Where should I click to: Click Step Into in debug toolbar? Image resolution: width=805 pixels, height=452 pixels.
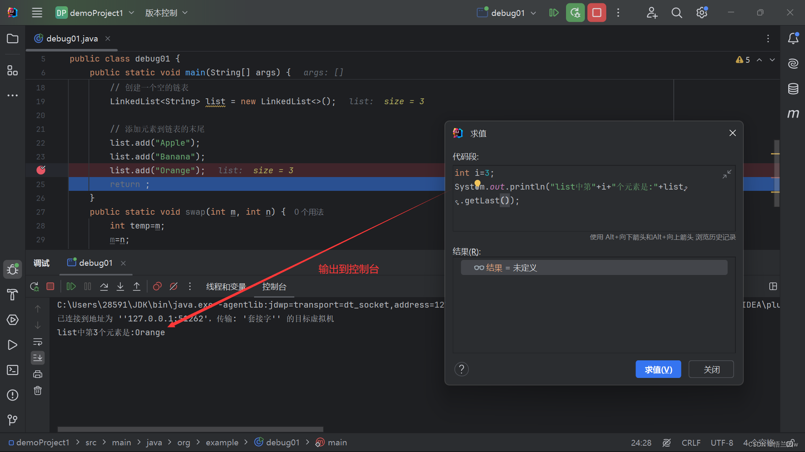120,286
